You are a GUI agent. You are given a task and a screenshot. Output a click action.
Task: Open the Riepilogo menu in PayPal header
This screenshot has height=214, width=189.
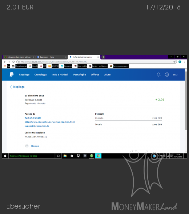24,74
